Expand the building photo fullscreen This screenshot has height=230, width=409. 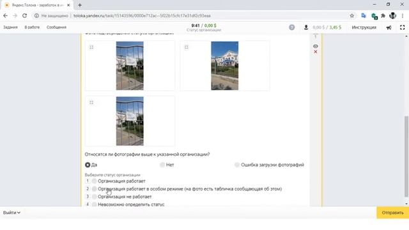(186, 47)
